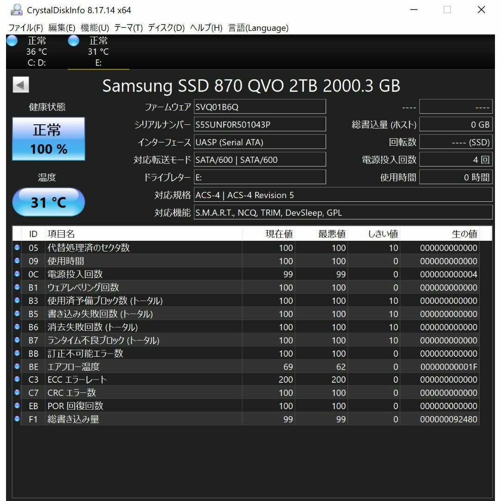
Task: Click the 電源投入回数 value 4 回
Action: click(456, 160)
